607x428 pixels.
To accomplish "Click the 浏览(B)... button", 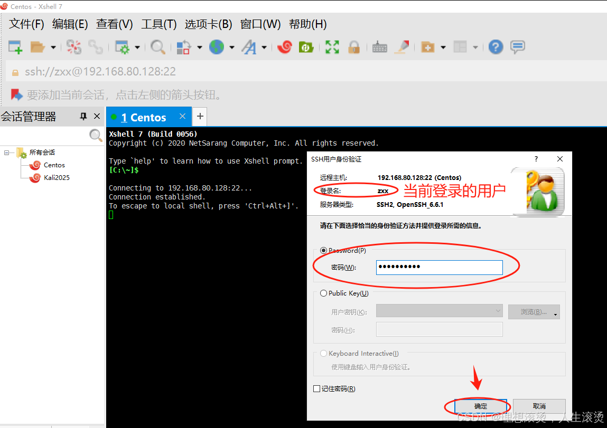I will point(534,312).
